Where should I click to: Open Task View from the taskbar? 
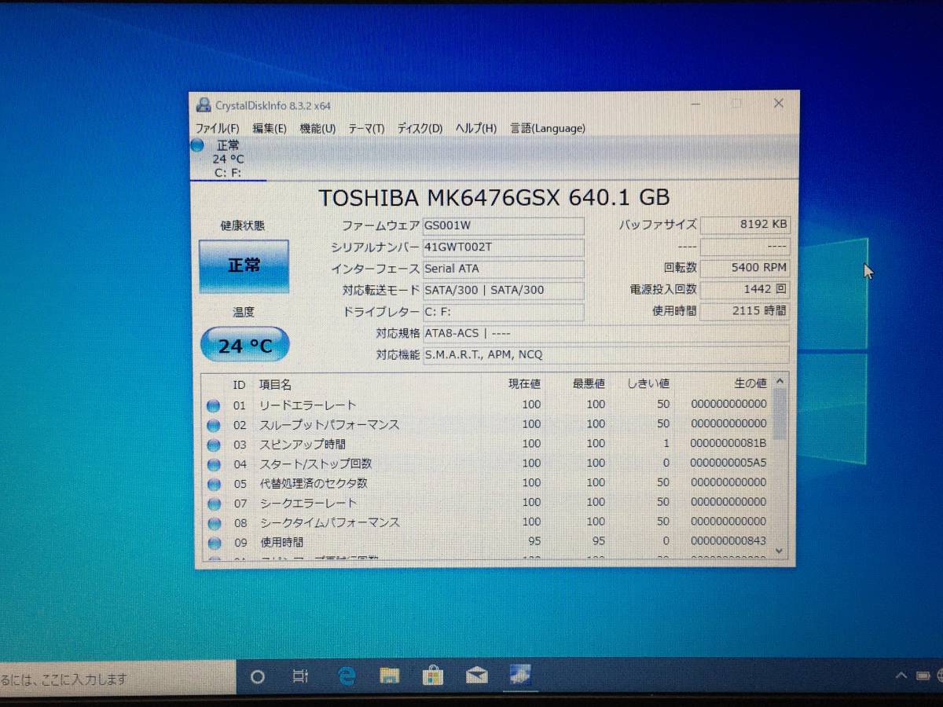coord(300,676)
